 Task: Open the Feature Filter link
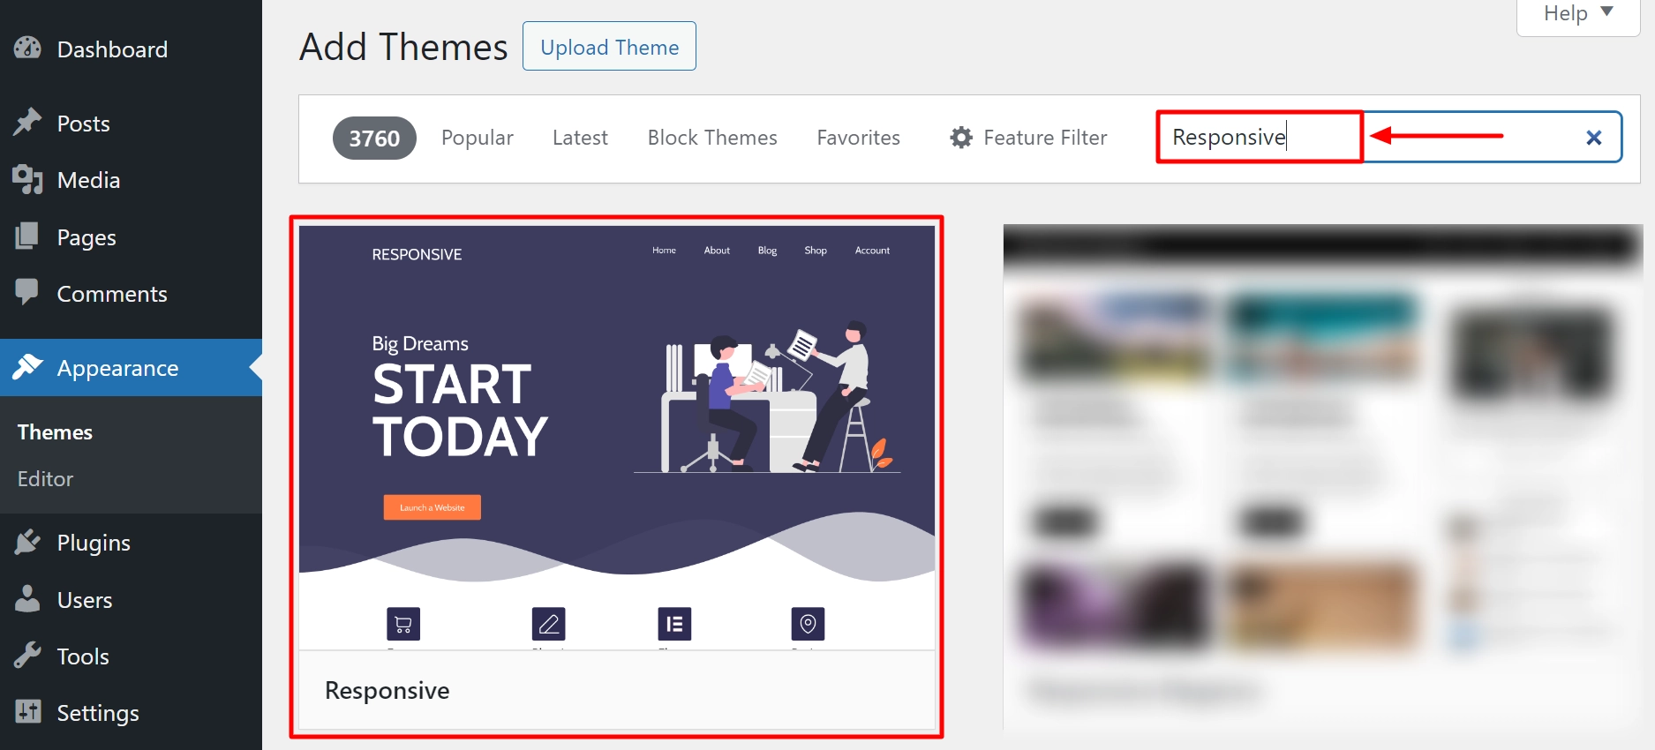[x=1028, y=138]
